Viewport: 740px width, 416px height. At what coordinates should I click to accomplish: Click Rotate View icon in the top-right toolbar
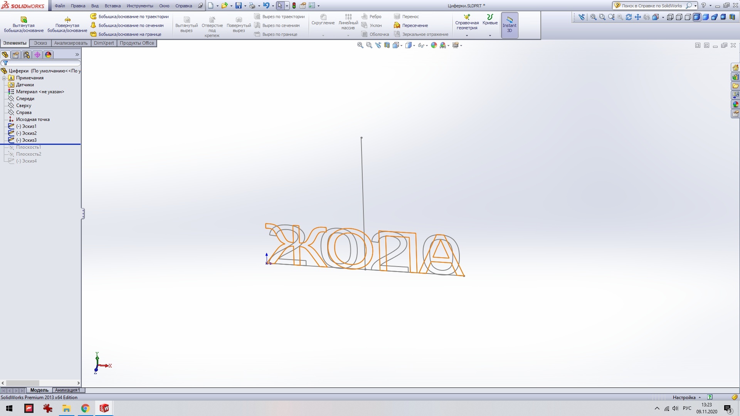629,17
